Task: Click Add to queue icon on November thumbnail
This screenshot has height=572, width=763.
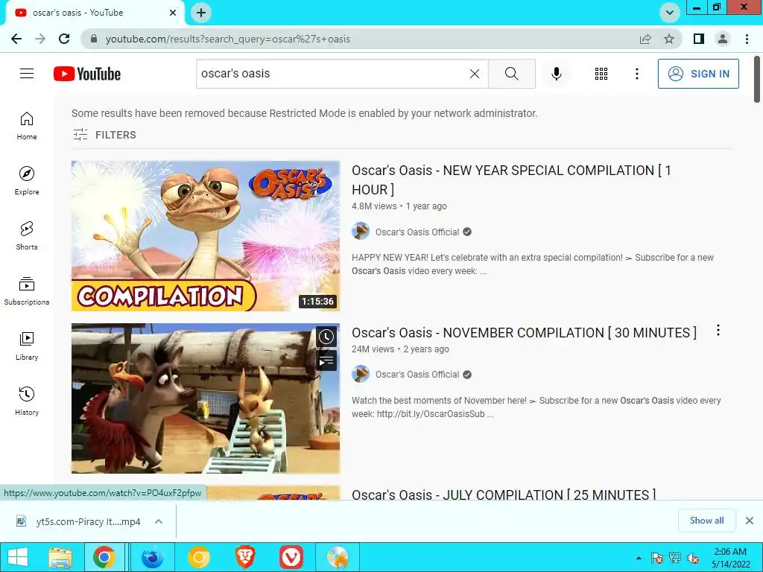Action: coord(326,361)
